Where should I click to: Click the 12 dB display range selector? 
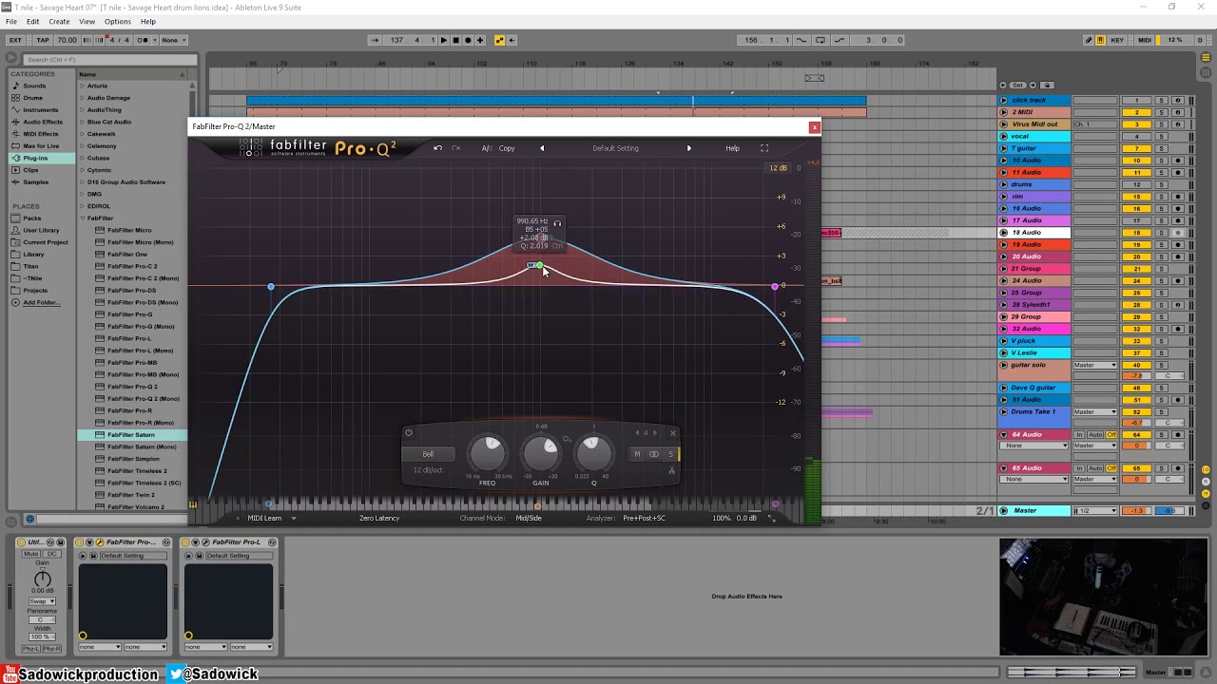click(x=778, y=168)
